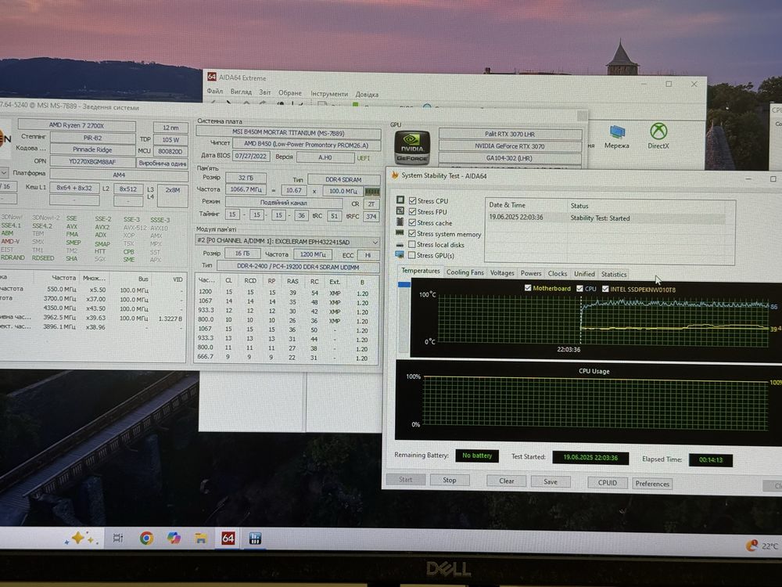782x587 pixels.
Task: Open File Explorer from taskbar
Action: (200, 538)
